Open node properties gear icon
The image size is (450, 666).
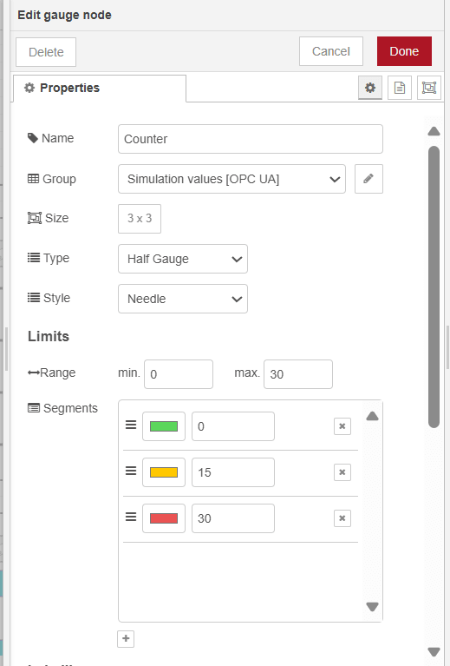[370, 88]
